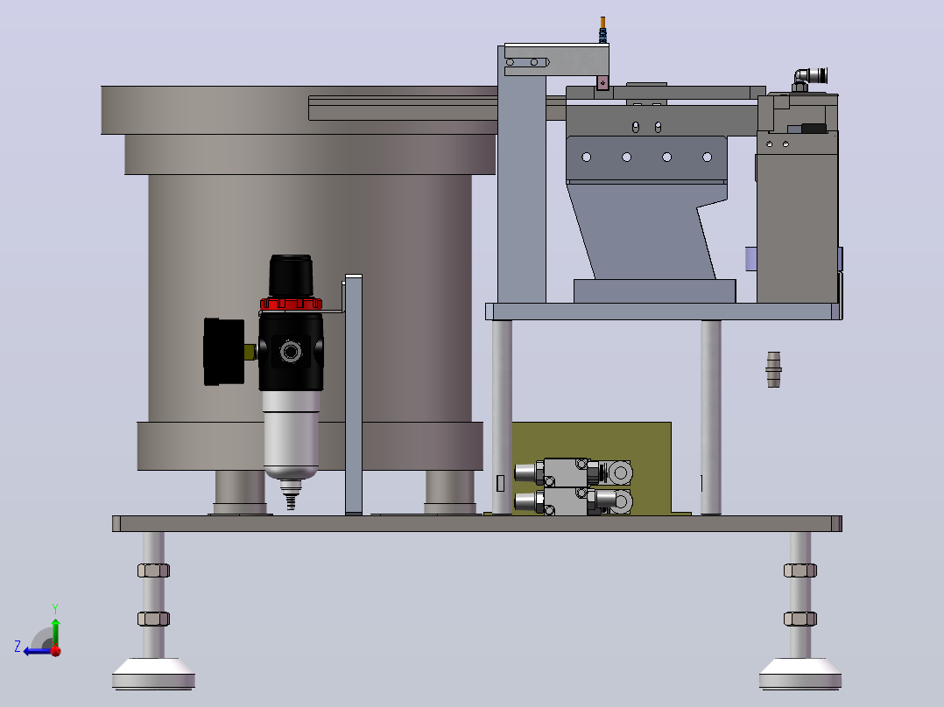
Task: Select the black adjustment knob atop the regulator
Action: click(x=291, y=276)
